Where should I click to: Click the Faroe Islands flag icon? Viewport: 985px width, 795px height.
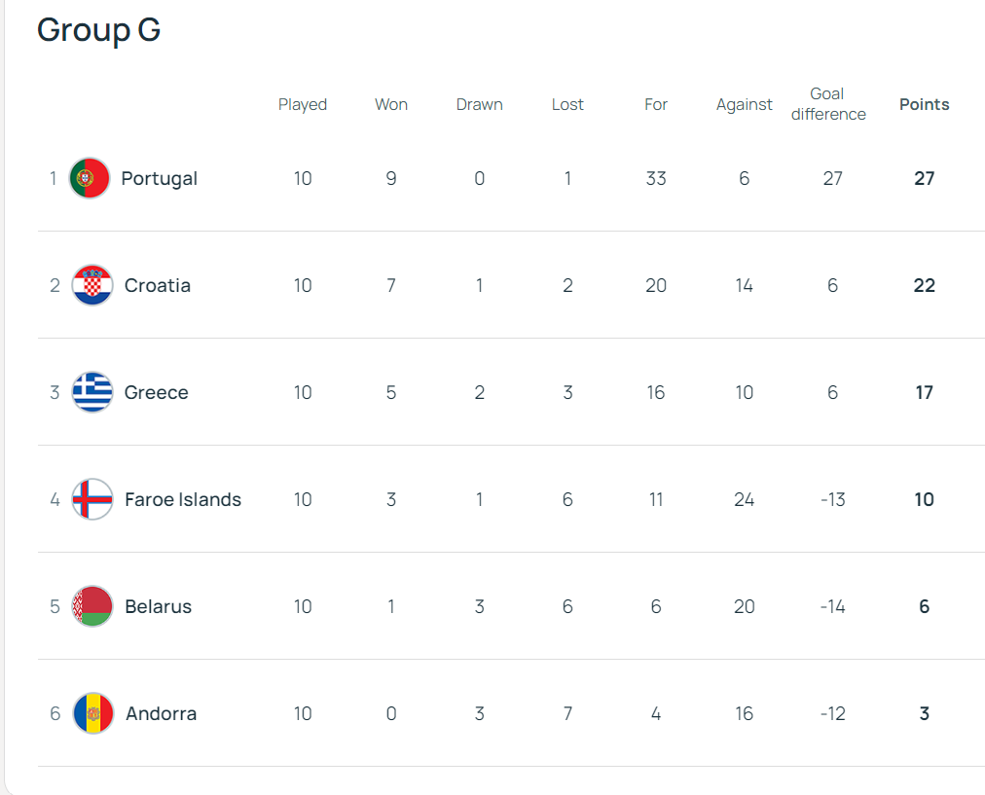coord(92,499)
